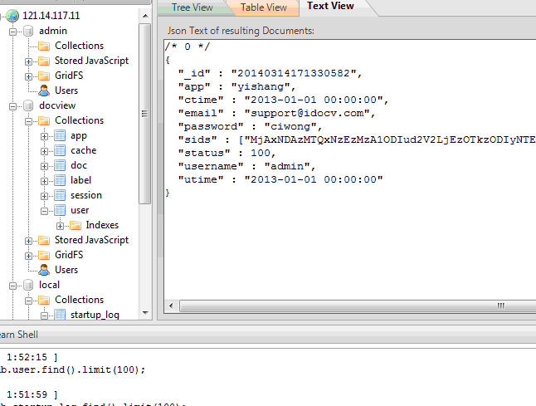Collapse local Collections node
The image size is (536, 406).
pyautogui.click(x=29, y=301)
